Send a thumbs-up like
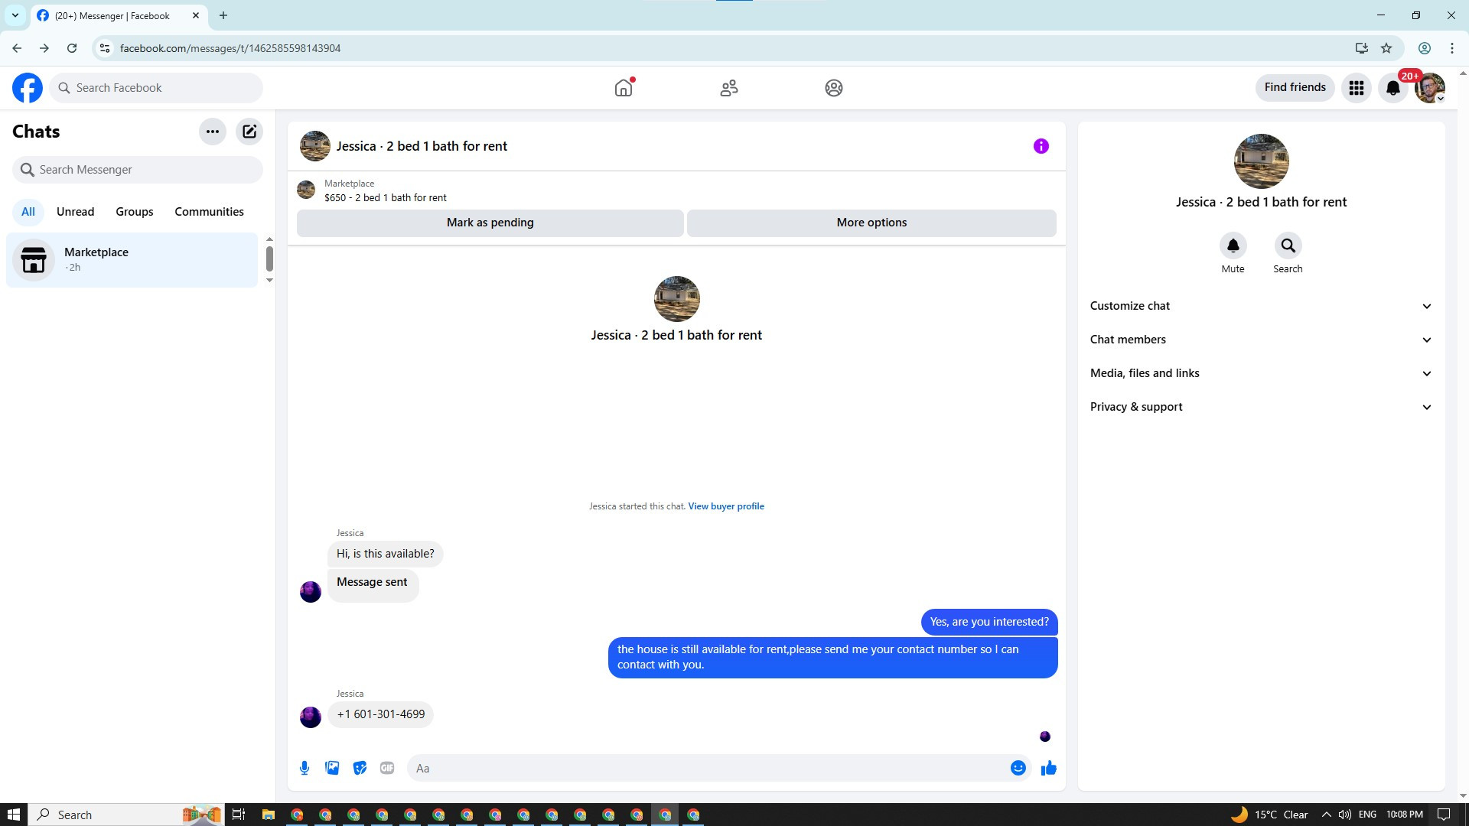The image size is (1469, 826). tap(1049, 768)
